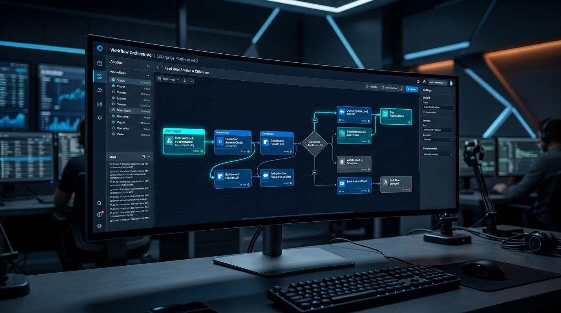Select the "Account" row in the Workflows list
The image size is (561, 313).
coord(131,98)
